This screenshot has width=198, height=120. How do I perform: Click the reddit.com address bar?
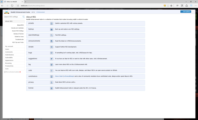(32, 6)
